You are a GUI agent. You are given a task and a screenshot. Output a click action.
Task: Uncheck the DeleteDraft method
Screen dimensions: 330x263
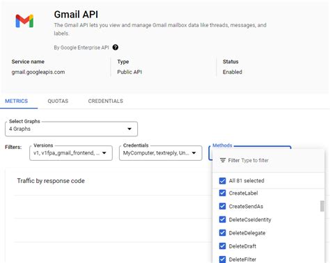click(222, 246)
